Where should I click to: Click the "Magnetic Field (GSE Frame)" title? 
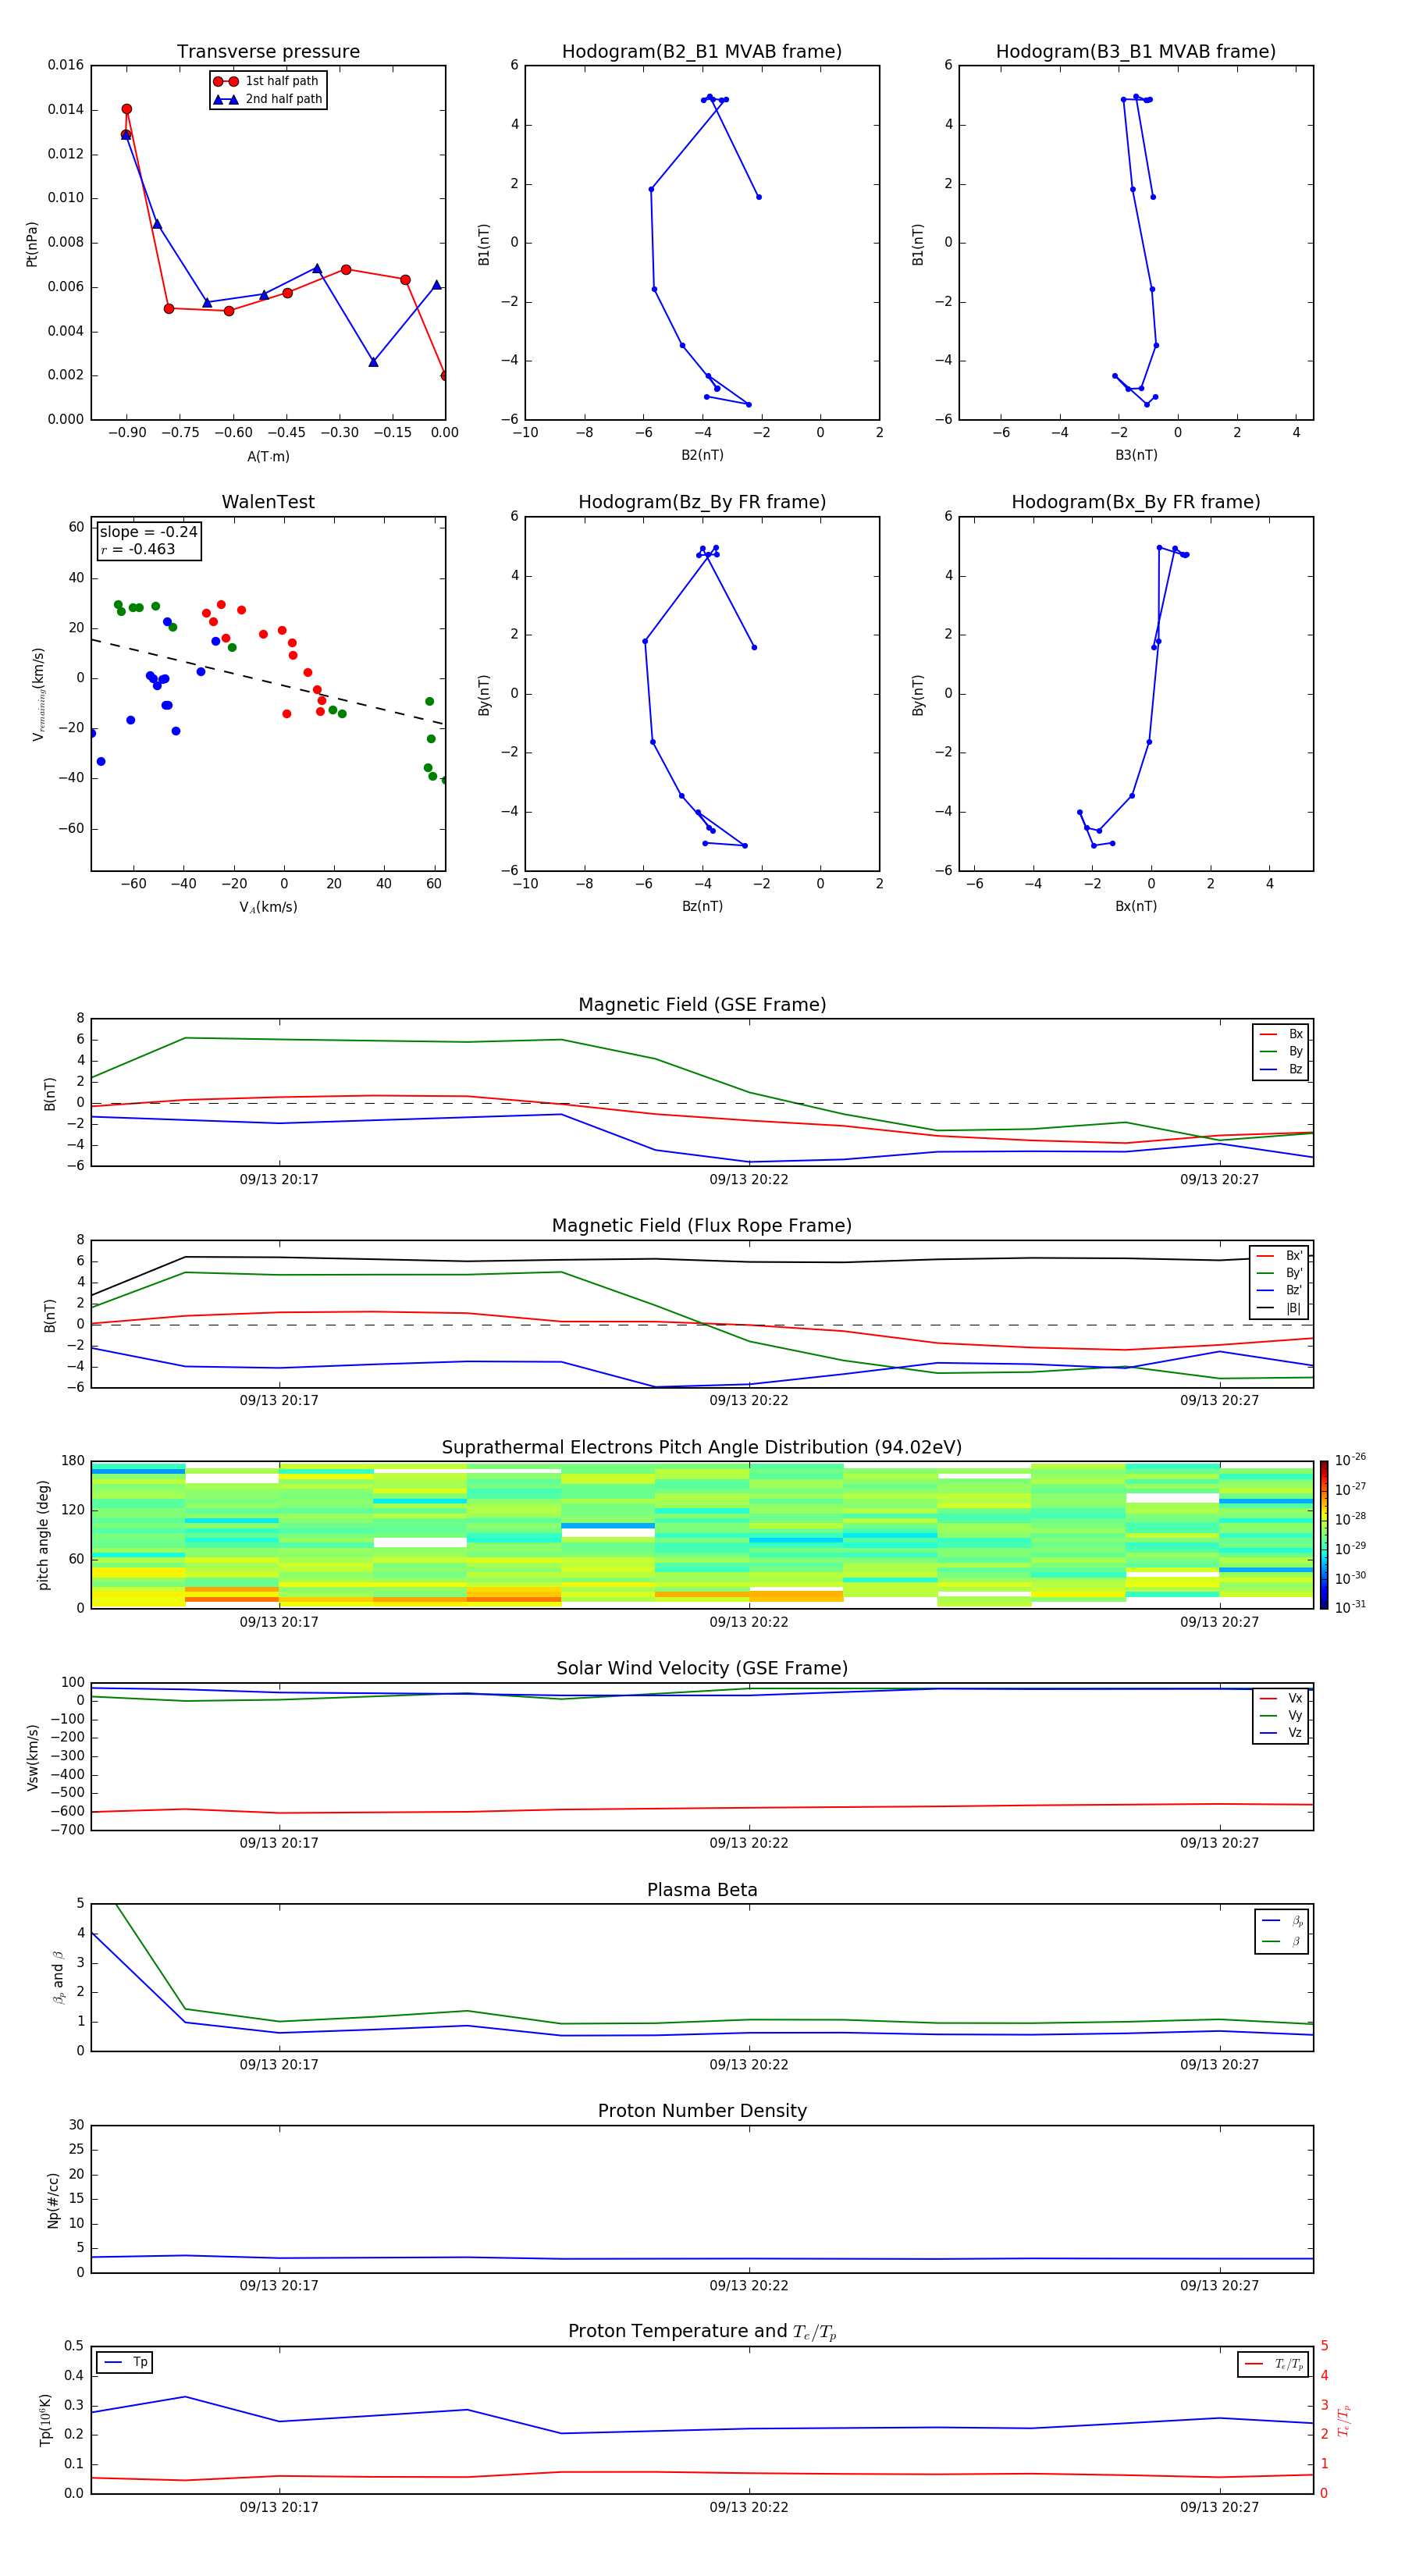702,1005
